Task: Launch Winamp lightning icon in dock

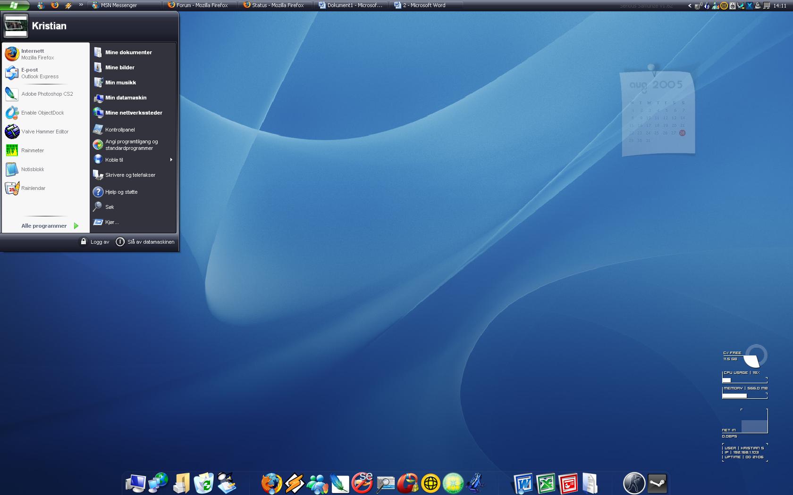Action: (x=295, y=483)
